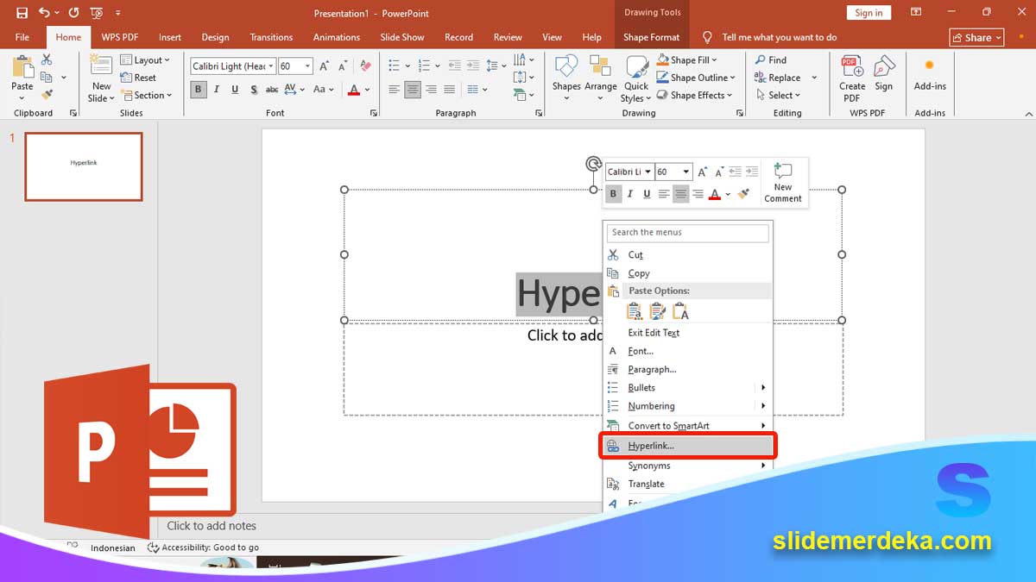Open mini toolbar font size dropdown
This screenshot has height=582, width=1036.
685,172
